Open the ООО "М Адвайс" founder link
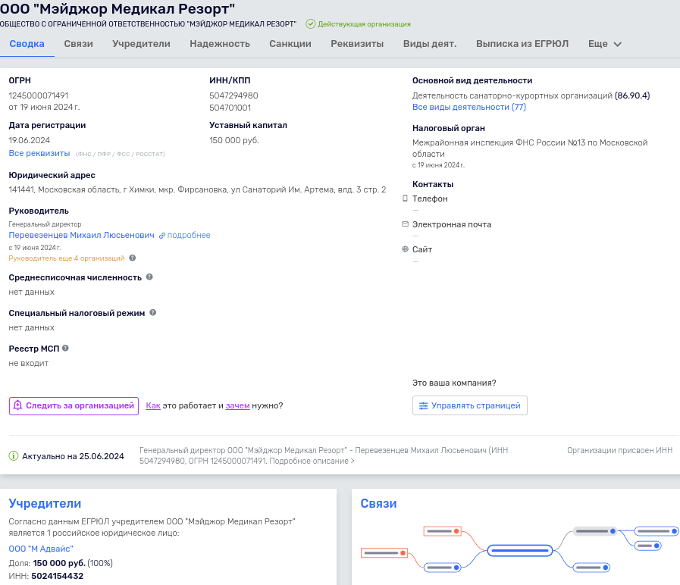Screen dimensions: 680x585 (x=41, y=549)
